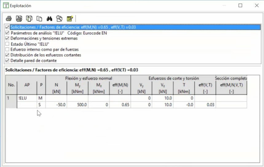
Task: Click the export report pages icon
Action: (x=29, y=19)
